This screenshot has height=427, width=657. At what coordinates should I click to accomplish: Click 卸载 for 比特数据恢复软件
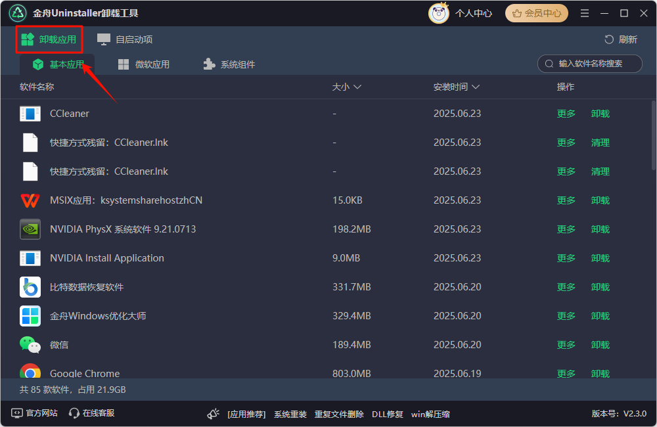(600, 287)
